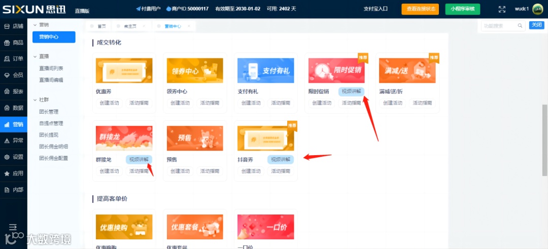Open the 应用 star section
The height and width of the screenshot is (249, 548).
point(14,173)
